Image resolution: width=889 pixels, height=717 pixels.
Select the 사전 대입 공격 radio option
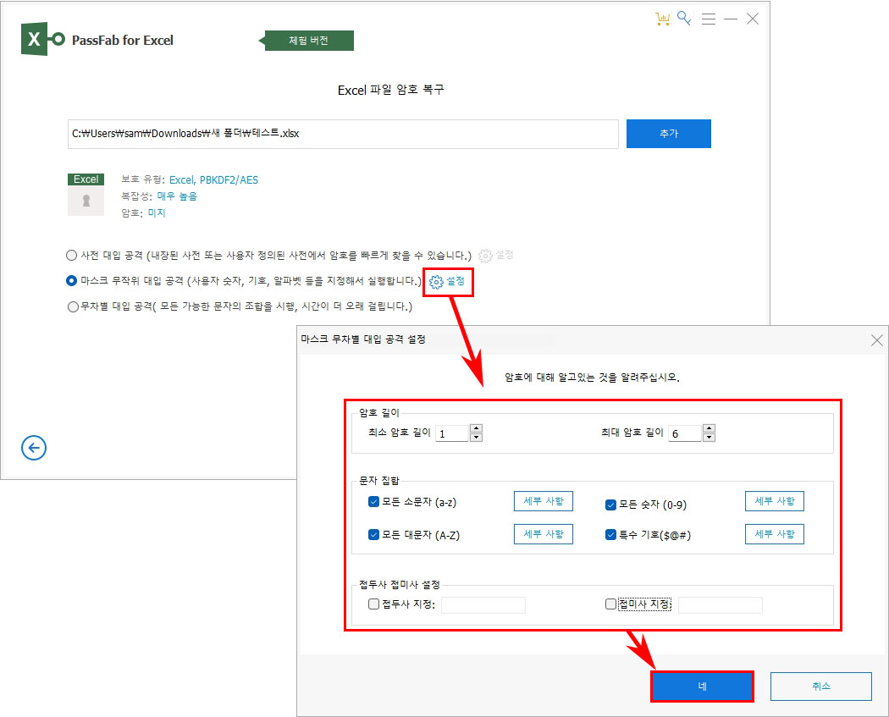click(70, 254)
